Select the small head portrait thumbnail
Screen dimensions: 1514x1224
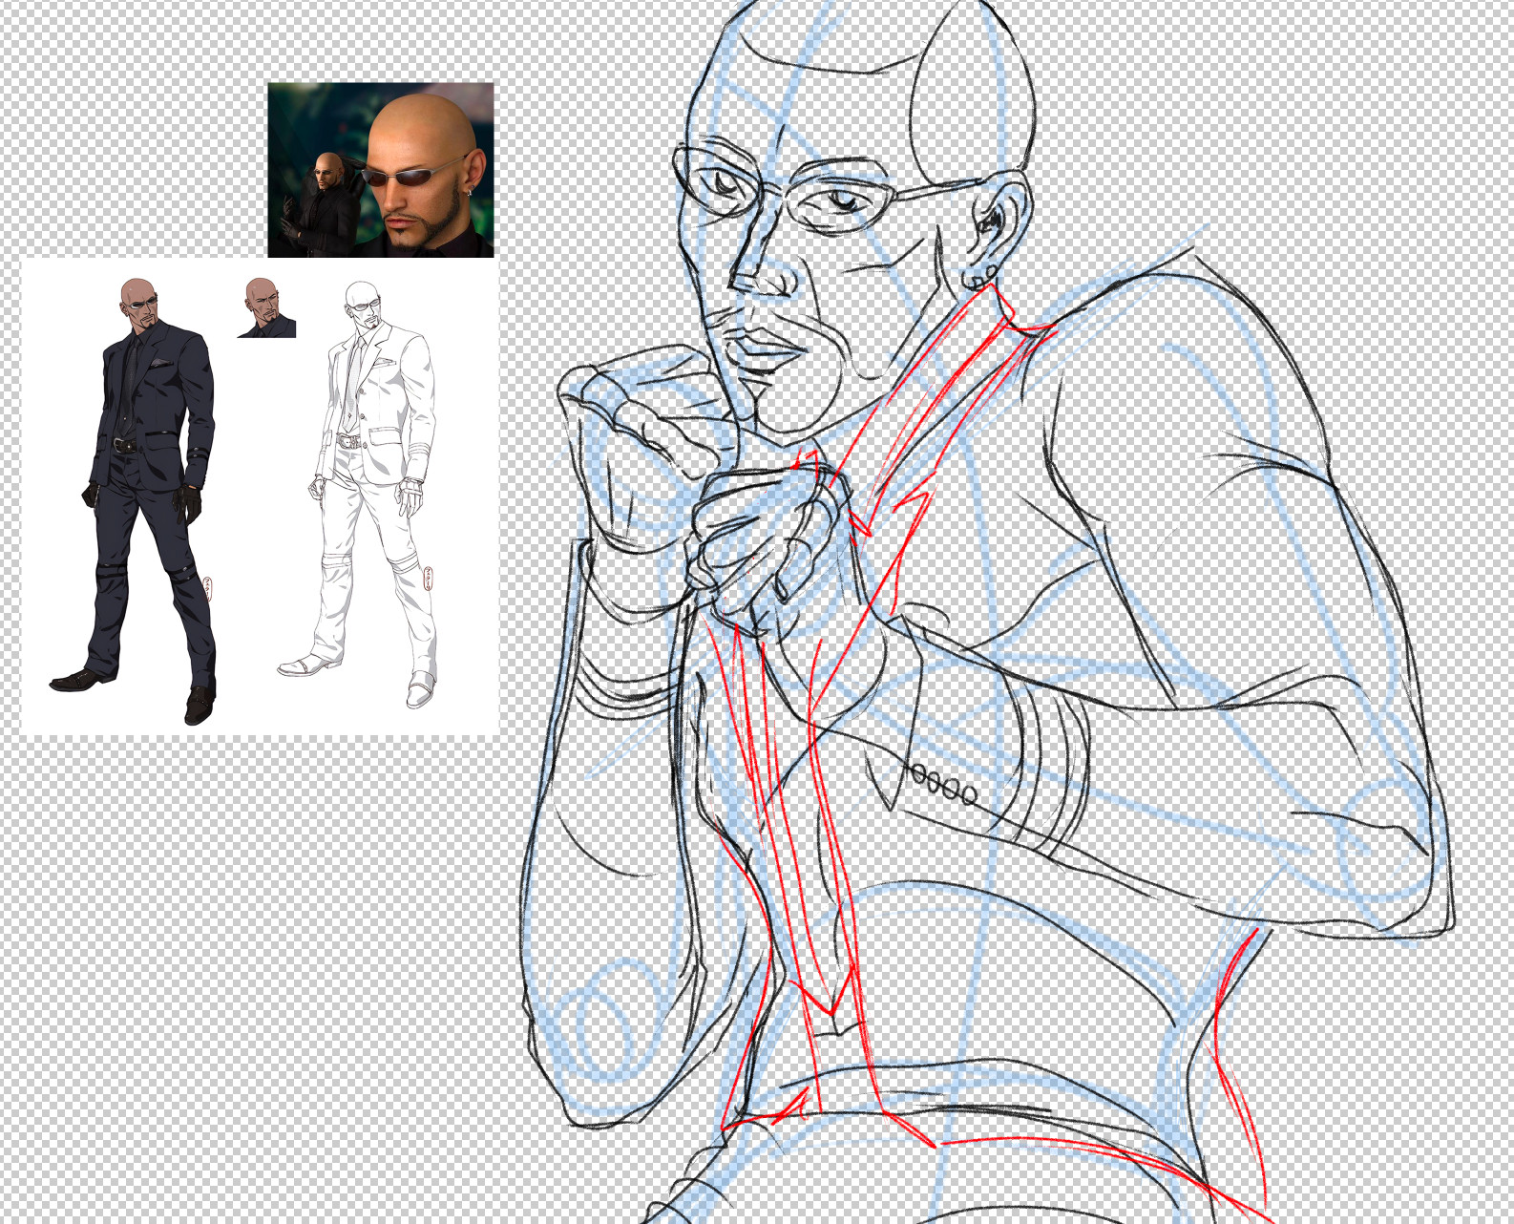click(x=265, y=307)
